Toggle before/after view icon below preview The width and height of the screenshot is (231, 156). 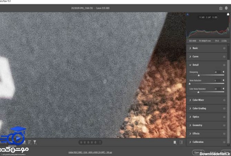181,142
